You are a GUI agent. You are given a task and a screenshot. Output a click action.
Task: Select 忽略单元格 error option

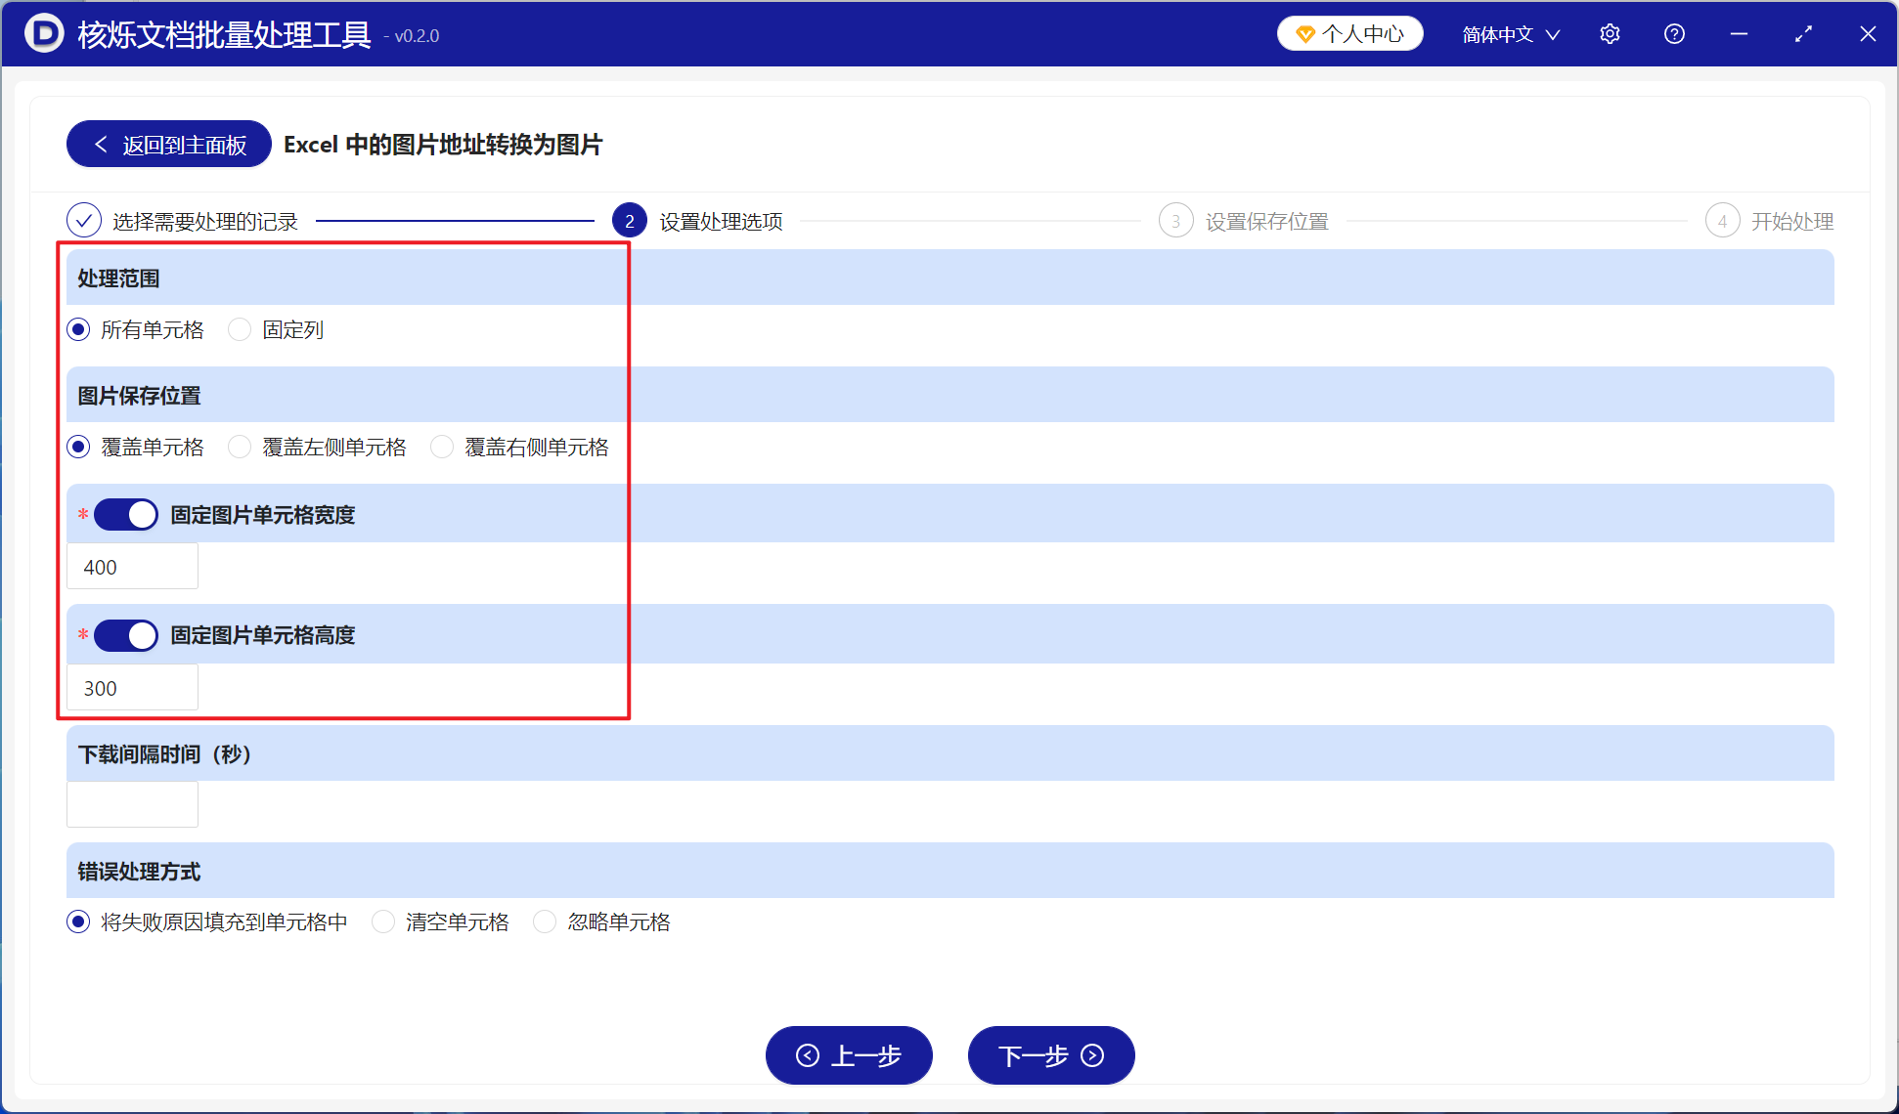coord(545,921)
